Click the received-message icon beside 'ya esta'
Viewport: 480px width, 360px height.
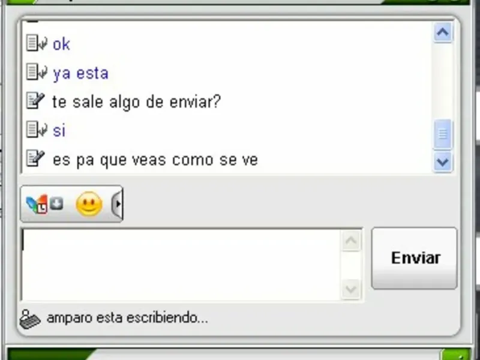[x=37, y=71]
